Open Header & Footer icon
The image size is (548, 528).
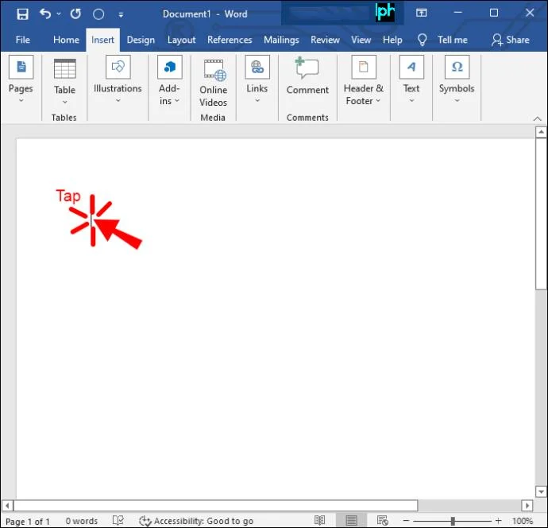click(x=364, y=67)
